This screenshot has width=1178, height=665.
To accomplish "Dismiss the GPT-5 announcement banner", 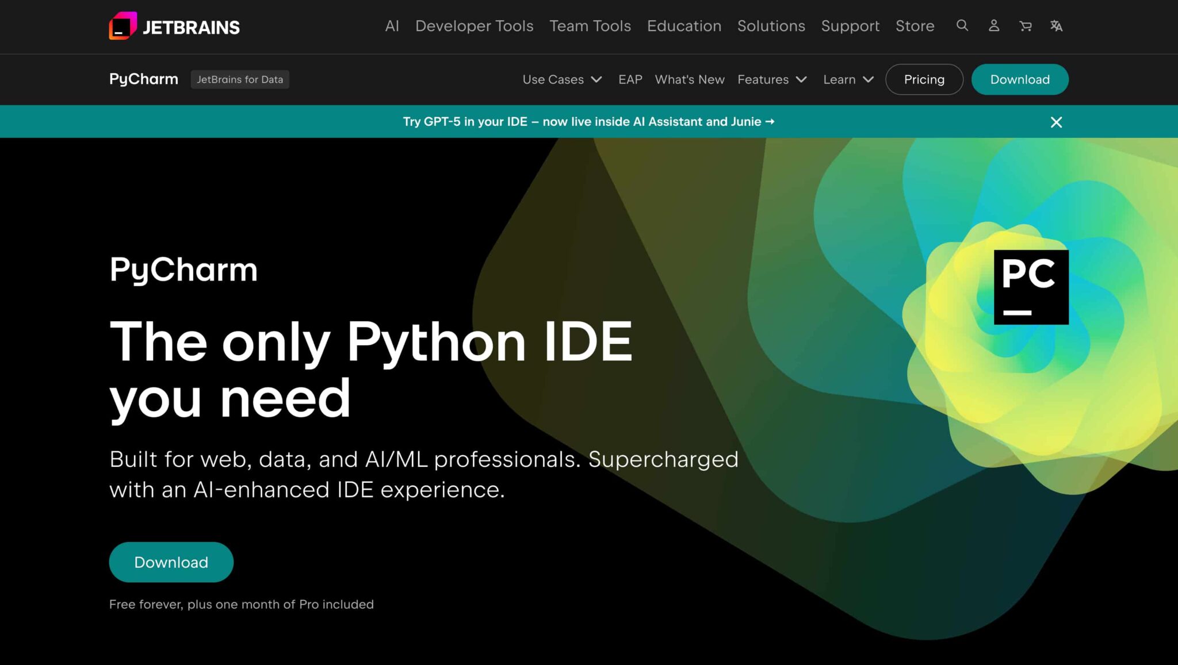I will [1056, 122].
